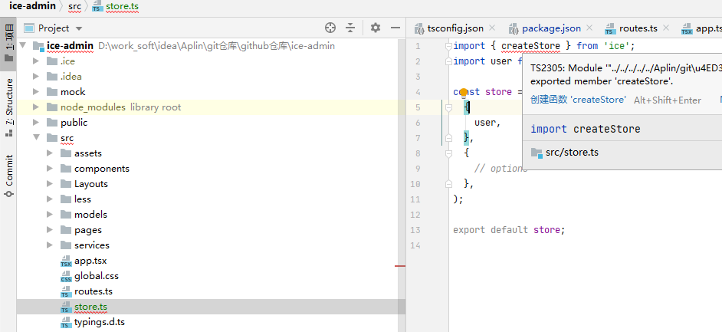722x332 pixels.
Task: Collapse the src folder
Action: coord(36,138)
